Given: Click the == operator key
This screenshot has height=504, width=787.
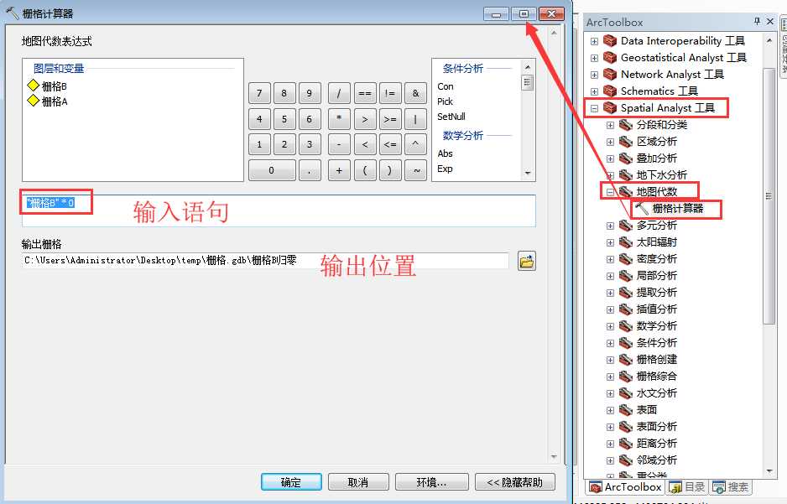Looking at the screenshot, I should (365, 93).
